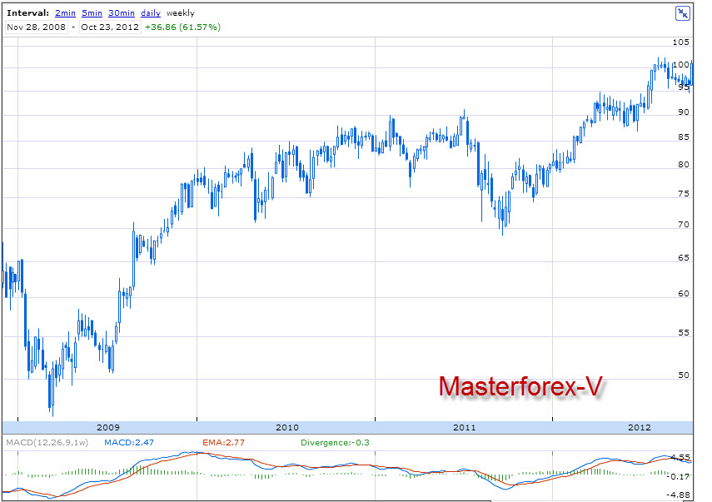712x502 pixels.
Task: Click the 2012 label on the timeline
Action: pos(640,427)
